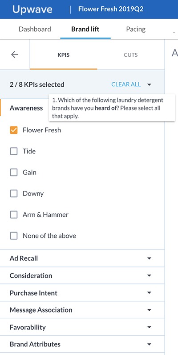
Task: Click the back arrow icon
Action: click(14, 55)
